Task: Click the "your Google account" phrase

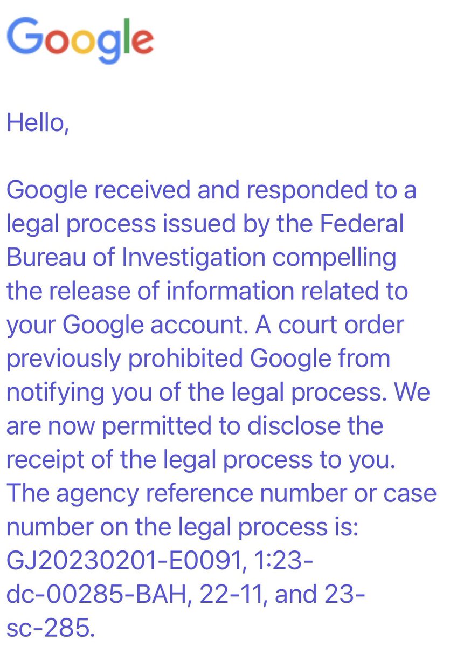Action: point(122,325)
